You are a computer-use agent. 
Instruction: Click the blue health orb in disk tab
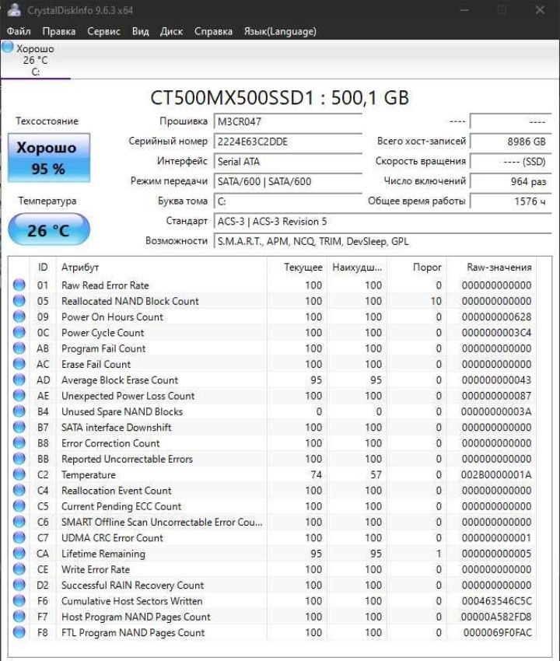(8, 47)
